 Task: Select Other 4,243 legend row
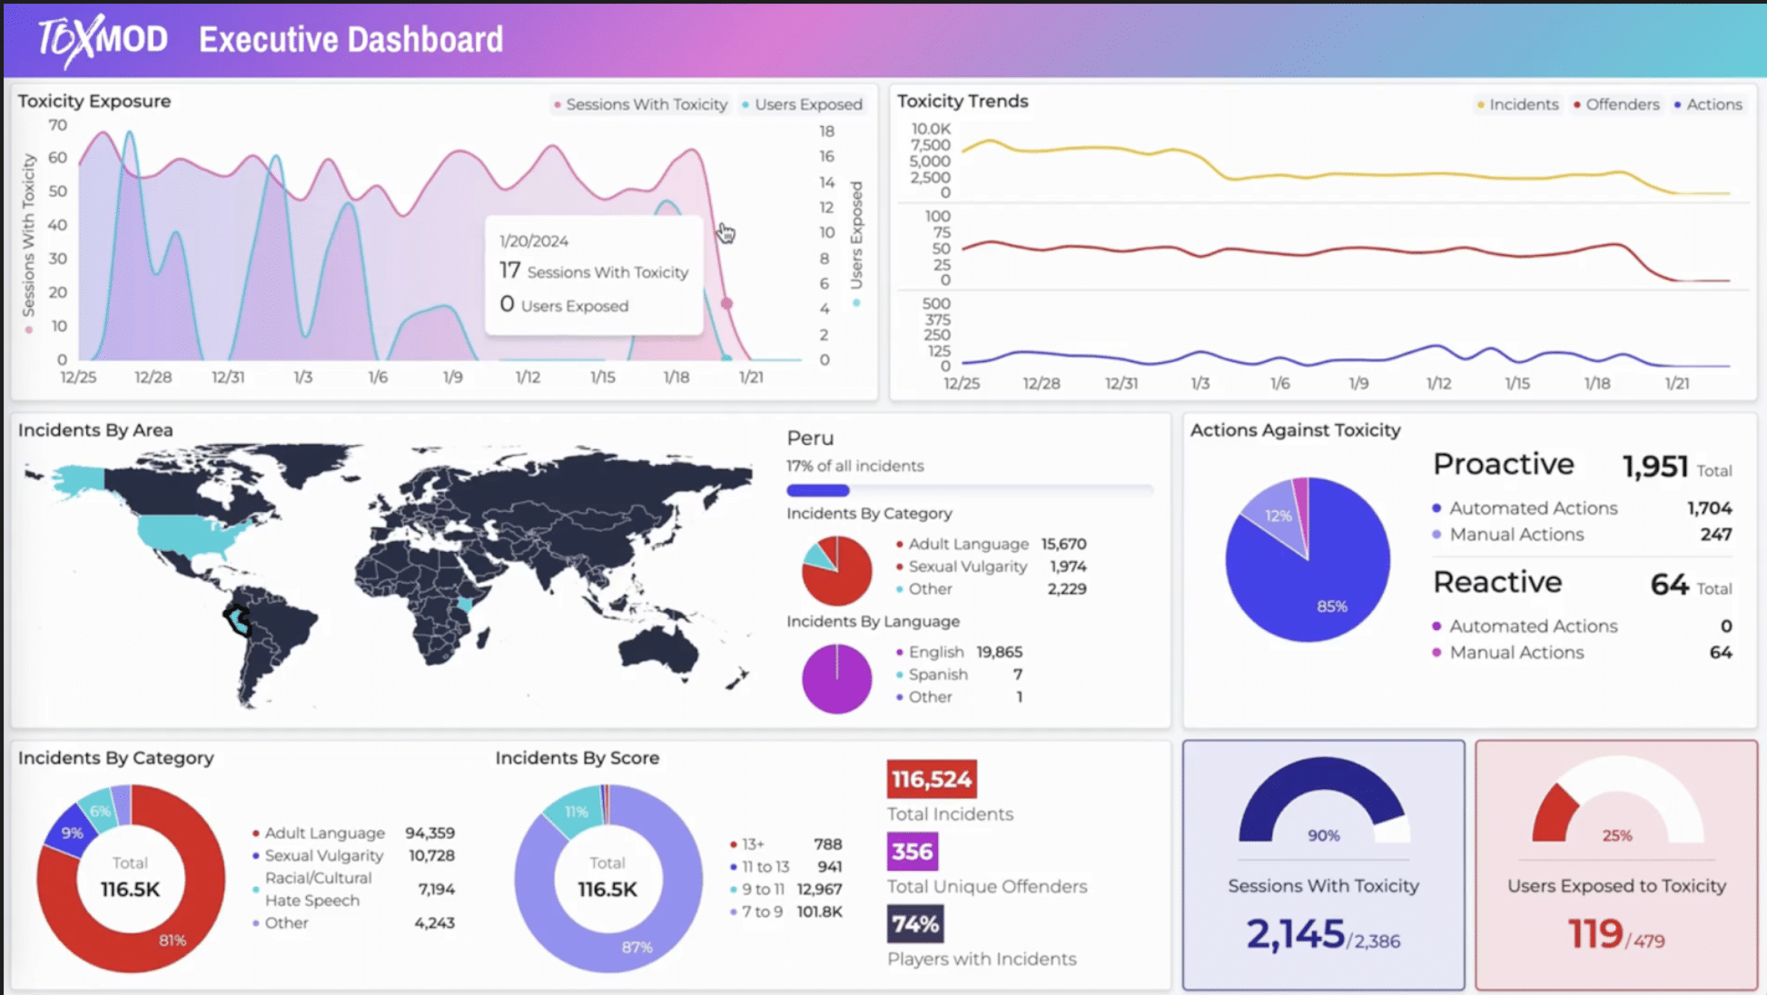pos(353,922)
